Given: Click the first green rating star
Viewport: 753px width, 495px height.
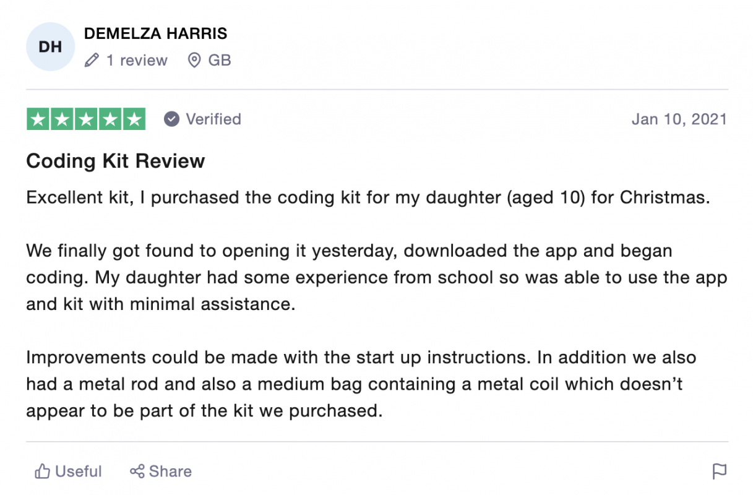Looking at the screenshot, I should (38, 119).
